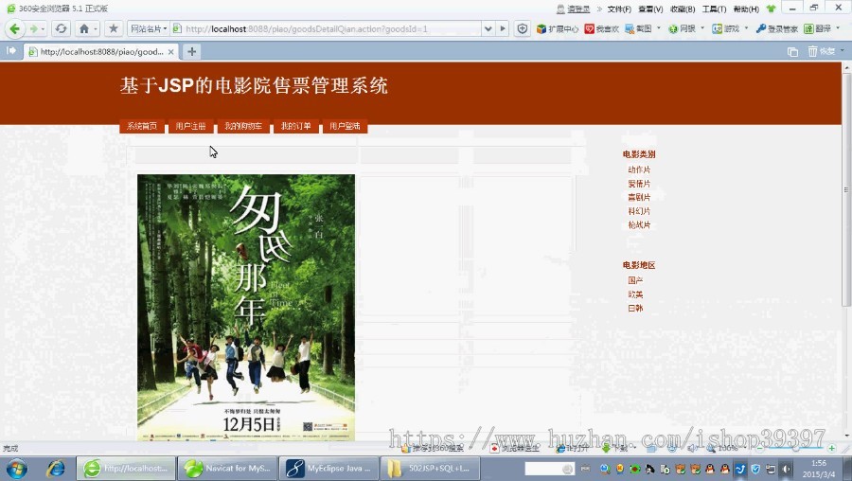Click the last red navigation button
Viewport: 852px width, 481px height.
tap(345, 126)
